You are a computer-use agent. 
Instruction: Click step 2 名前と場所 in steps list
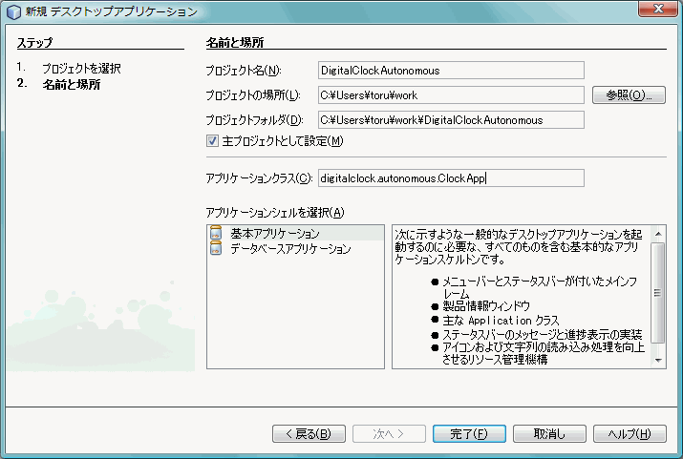pos(72,84)
